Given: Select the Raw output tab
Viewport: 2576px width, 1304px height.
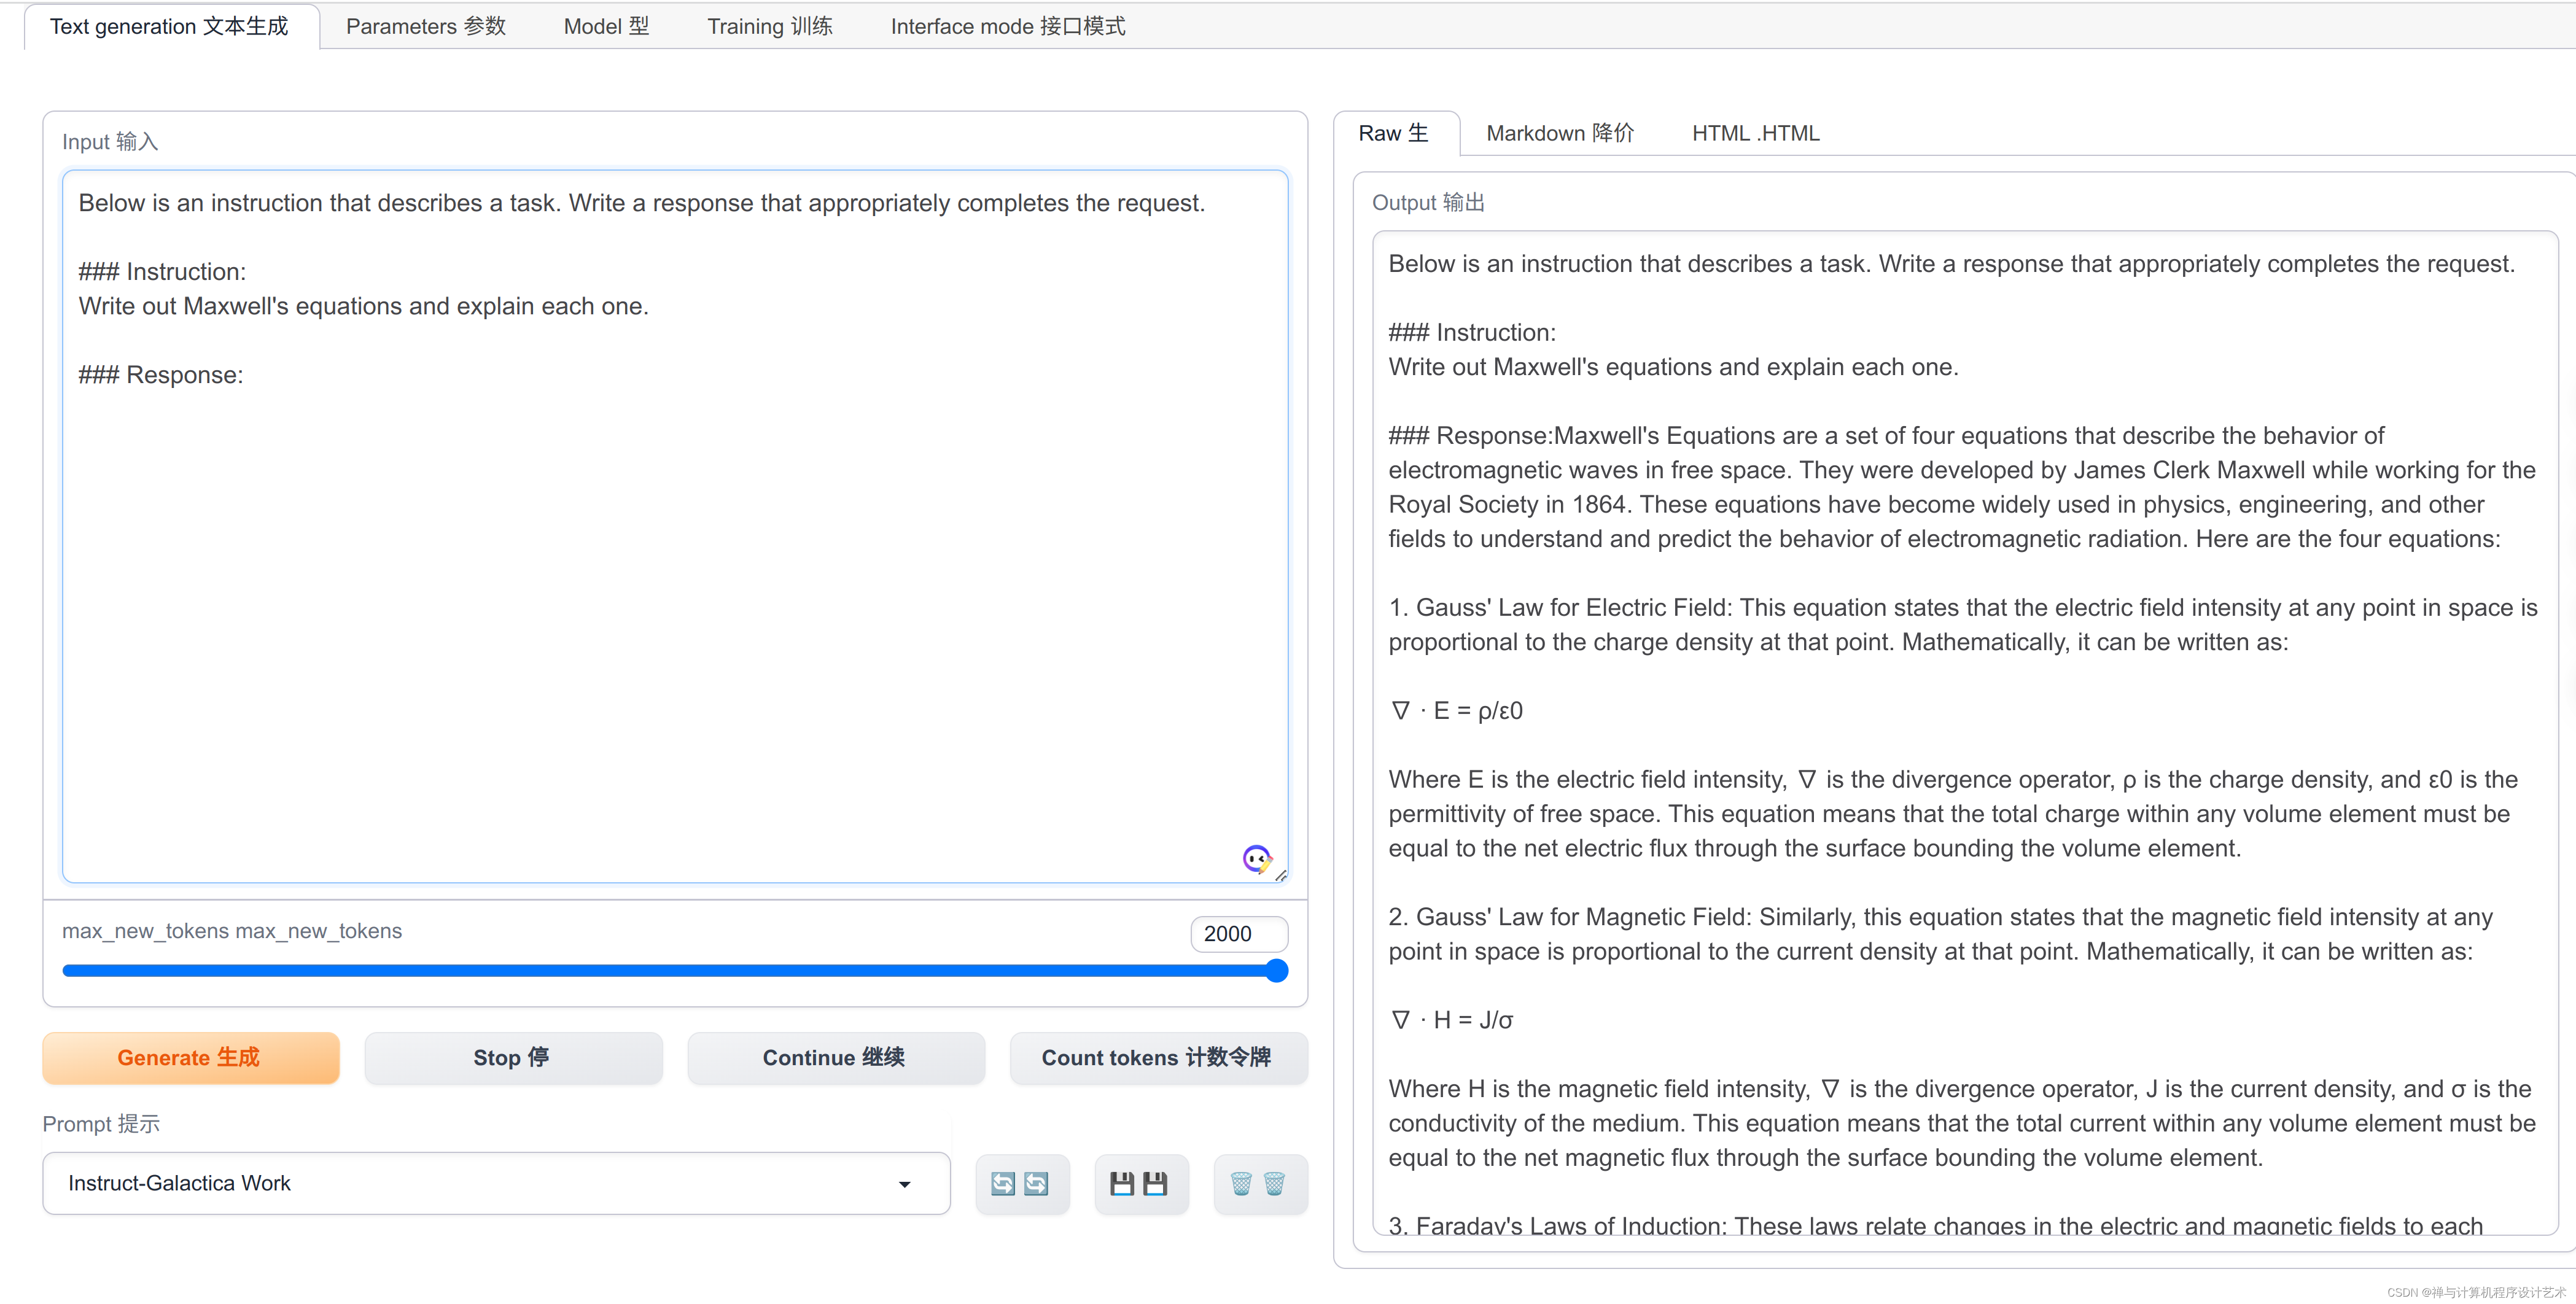Looking at the screenshot, I should pyautogui.click(x=1393, y=133).
